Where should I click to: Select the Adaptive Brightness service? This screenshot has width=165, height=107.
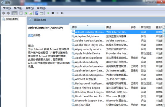click(x=117, y=36)
